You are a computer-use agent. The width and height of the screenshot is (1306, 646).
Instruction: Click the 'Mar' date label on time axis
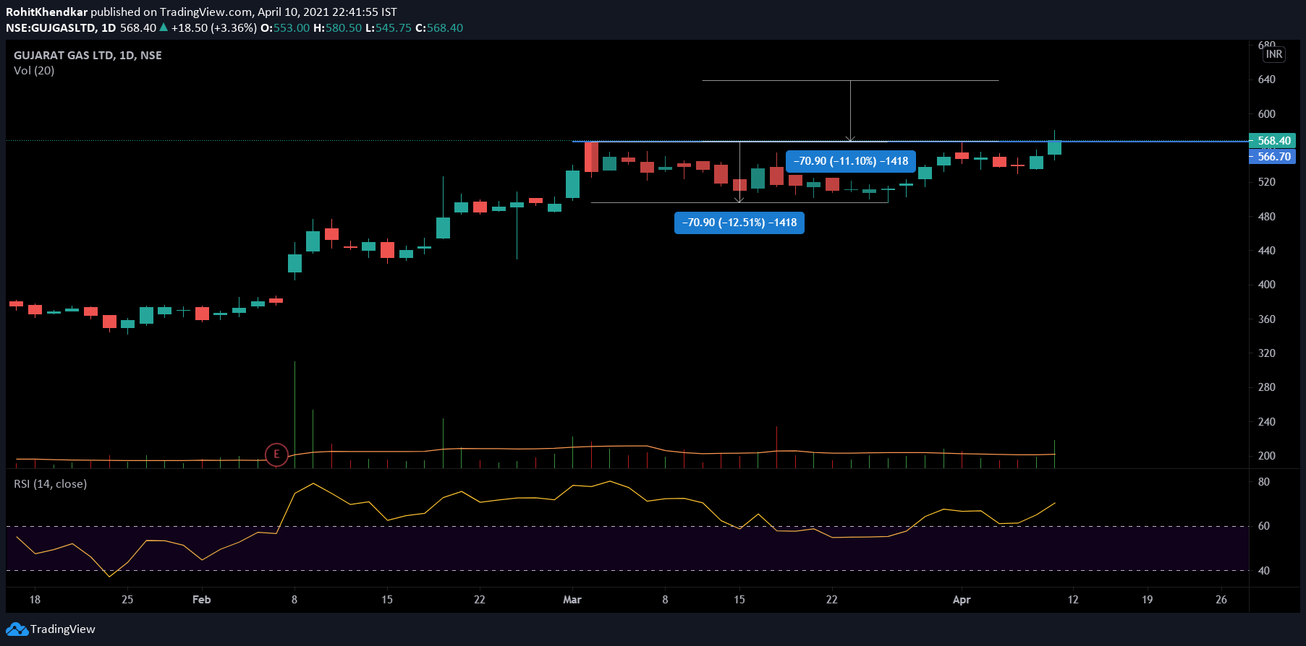(572, 600)
